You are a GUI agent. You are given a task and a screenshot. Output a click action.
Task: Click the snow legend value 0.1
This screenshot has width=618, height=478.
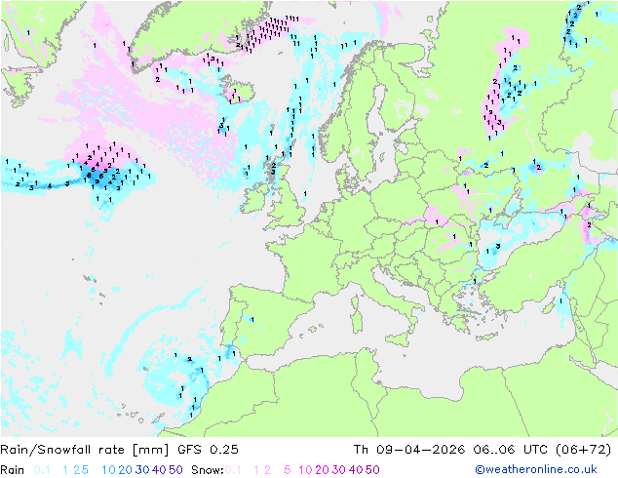pyautogui.click(x=233, y=470)
